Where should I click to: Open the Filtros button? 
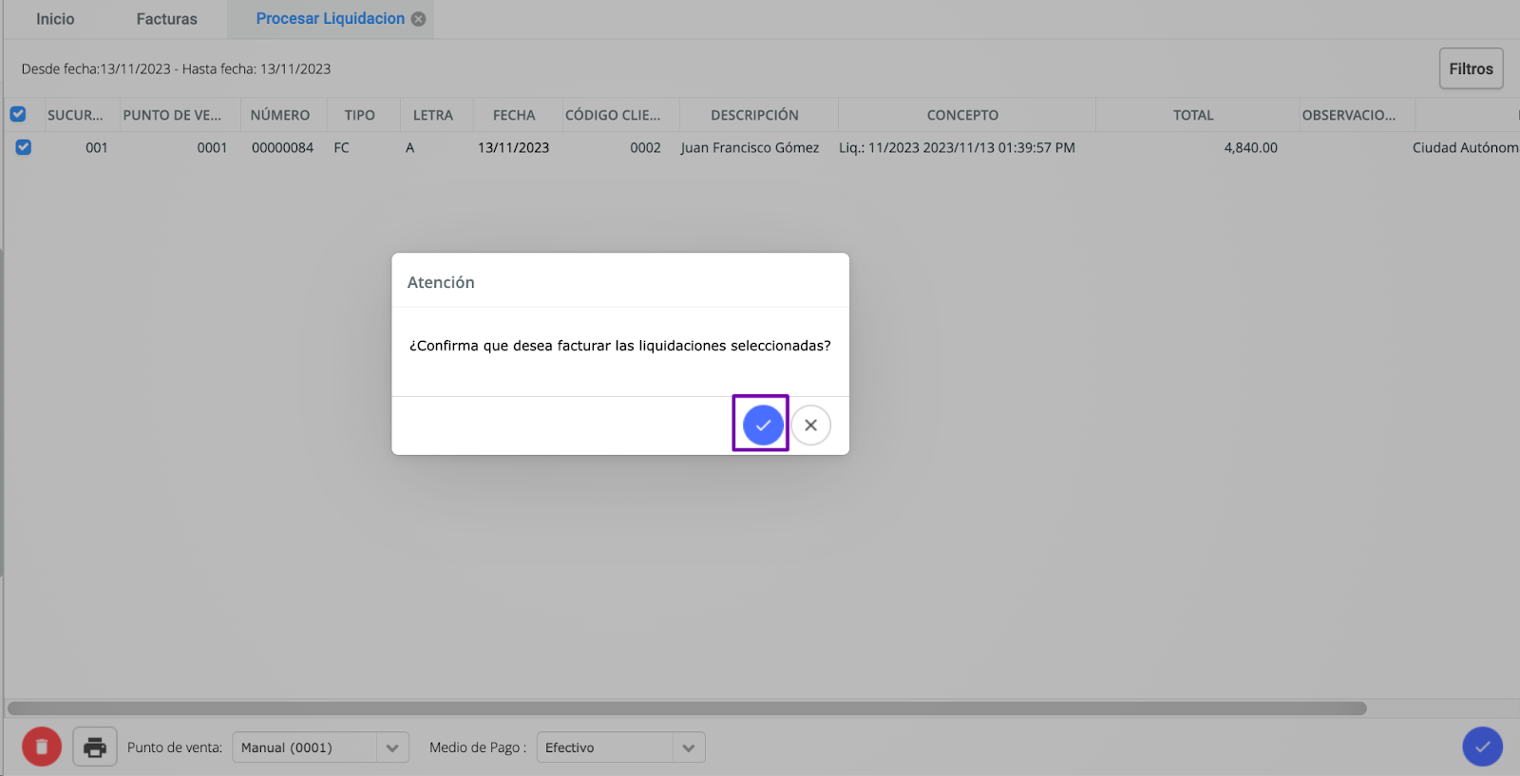pyautogui.click(x=1471, y=68)
